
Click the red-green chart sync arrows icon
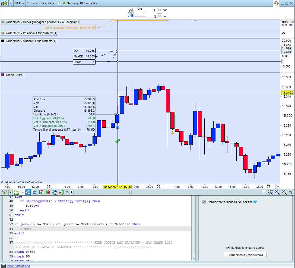point(276,3)
